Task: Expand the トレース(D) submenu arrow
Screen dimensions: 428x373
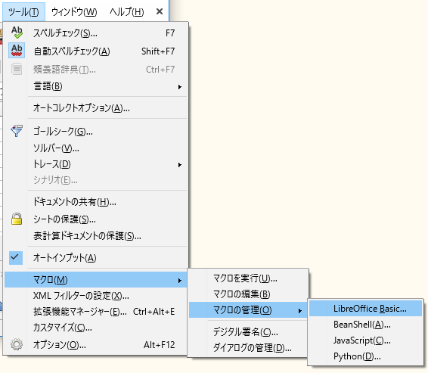Action: coord(180,165)
